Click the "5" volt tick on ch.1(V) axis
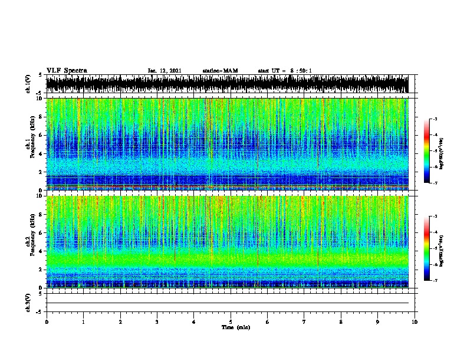The height and width of the screenshot is (361, 467). click(40, 75)
